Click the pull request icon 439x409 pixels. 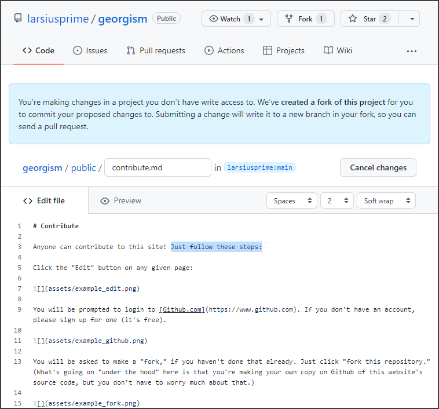131,51
